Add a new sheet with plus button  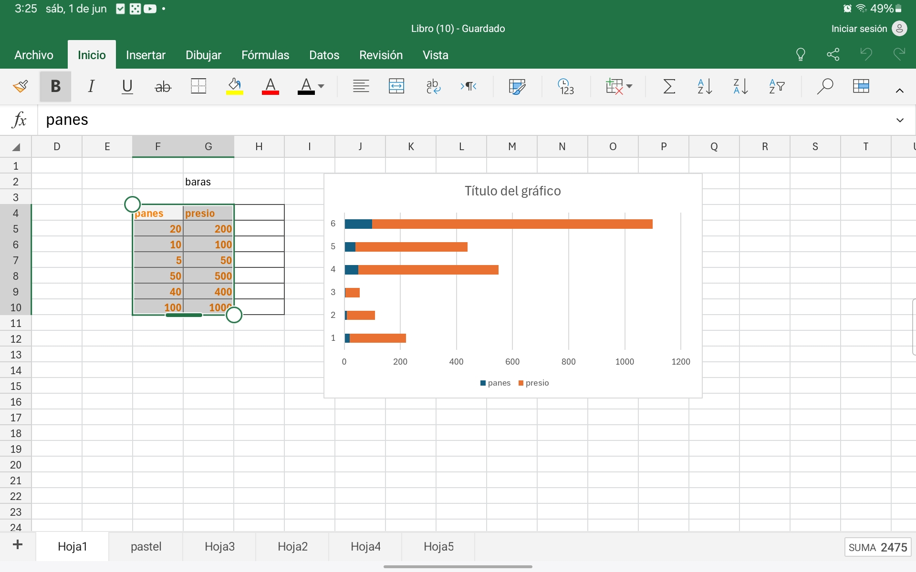click(x=18, y=545)
